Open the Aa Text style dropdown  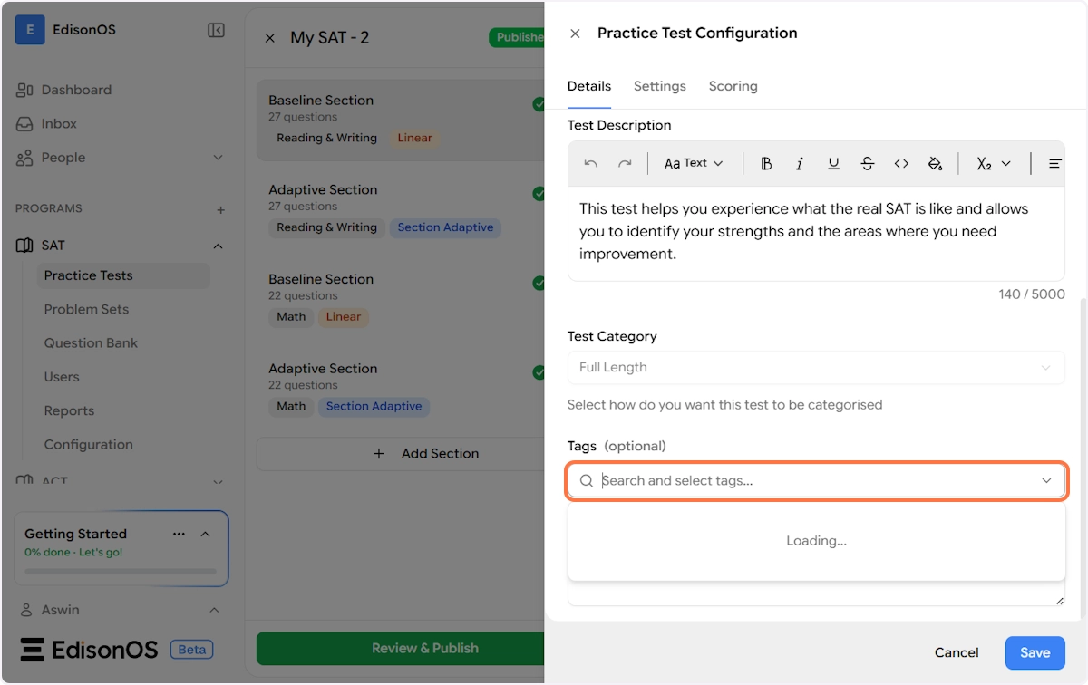(x=694, y=164)
